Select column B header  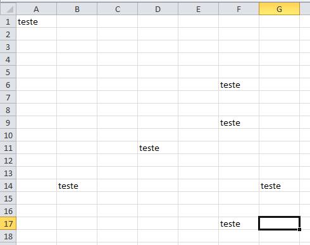tap(77, 9)
